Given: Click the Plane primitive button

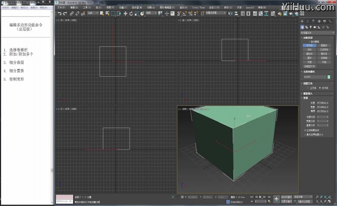Looking at the screenshot, I should [x=324, y=62].
